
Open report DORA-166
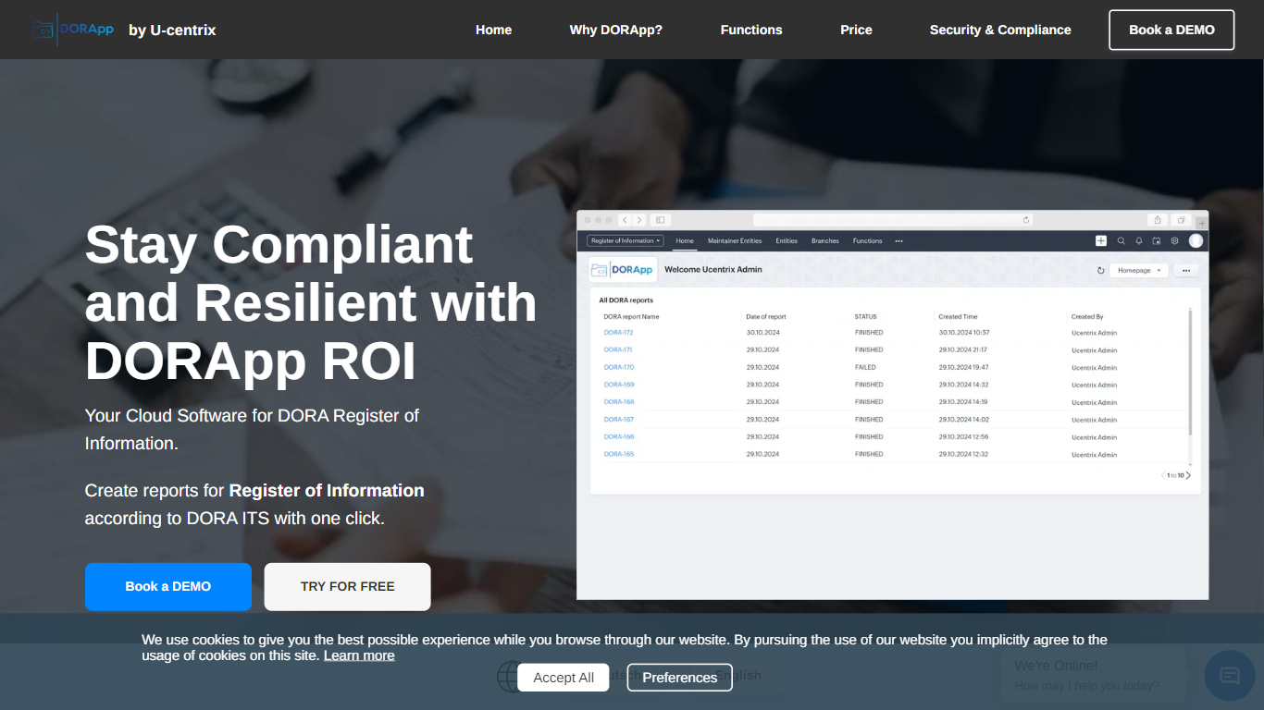619,437
